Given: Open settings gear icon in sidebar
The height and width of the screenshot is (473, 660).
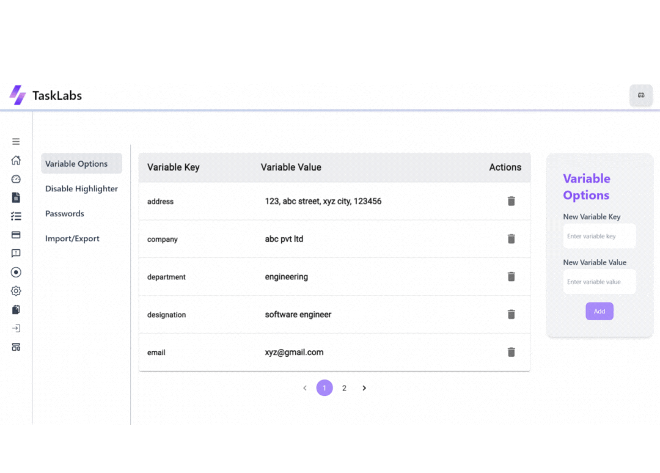Looking at the screenshot, I should (x=16, y=291).
